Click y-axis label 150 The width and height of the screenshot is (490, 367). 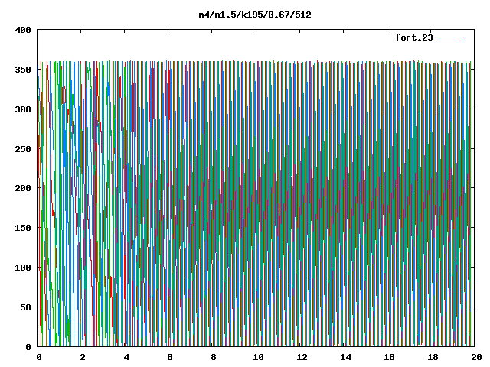23,228
